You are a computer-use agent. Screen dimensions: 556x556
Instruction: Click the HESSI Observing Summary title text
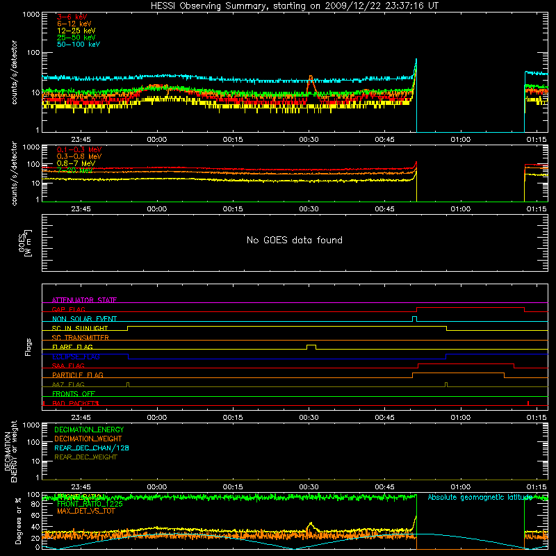294,6
